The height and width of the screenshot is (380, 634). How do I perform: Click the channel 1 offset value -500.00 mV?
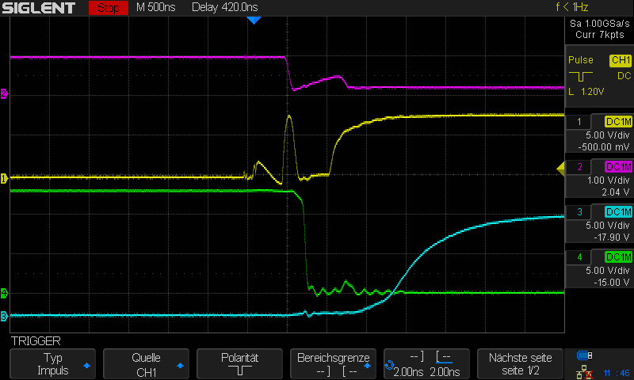pos(603,147)
